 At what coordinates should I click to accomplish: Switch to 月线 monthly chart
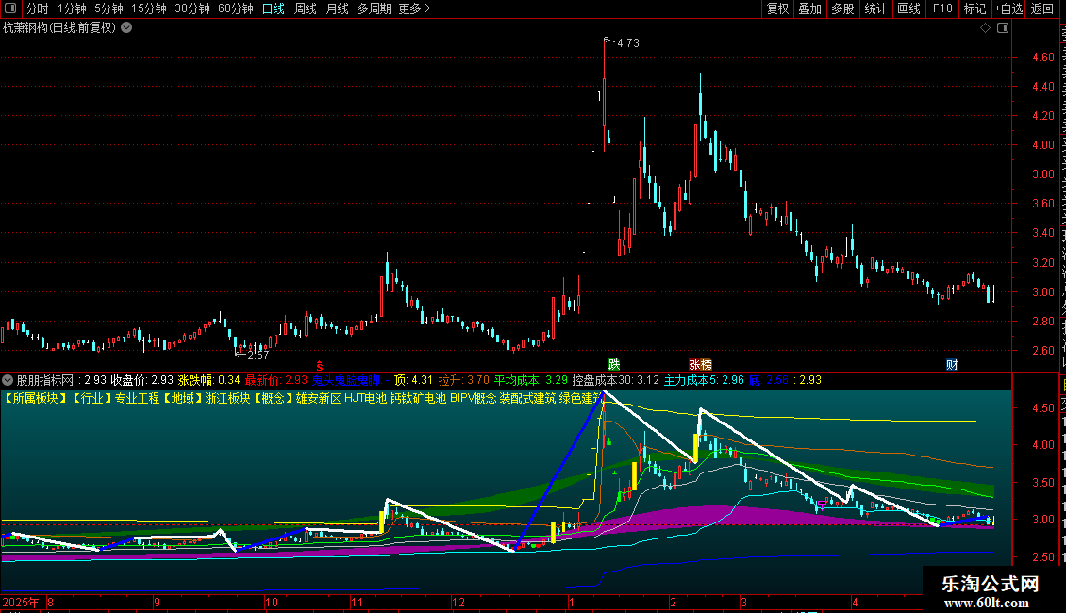(337, 8)
